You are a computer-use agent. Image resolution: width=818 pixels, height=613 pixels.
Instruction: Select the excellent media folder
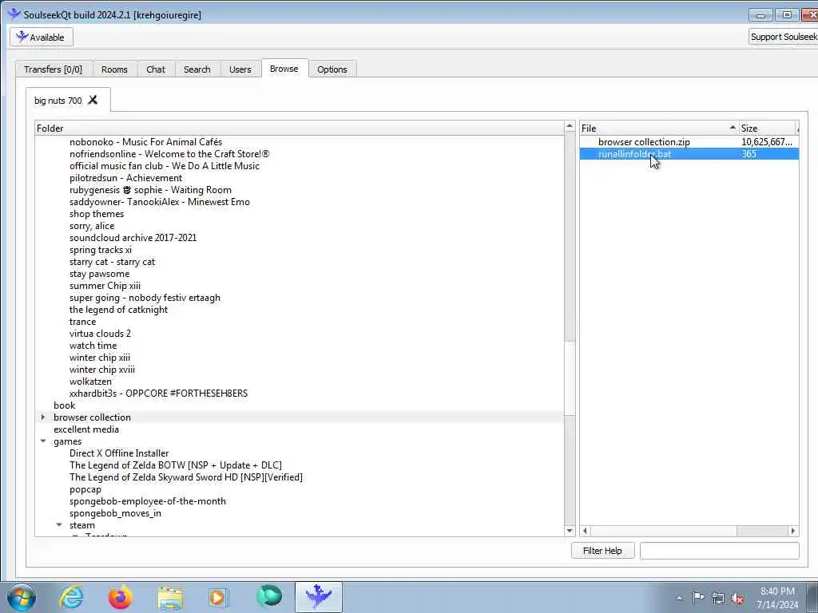pyautogui.click(x=86, y=429)
